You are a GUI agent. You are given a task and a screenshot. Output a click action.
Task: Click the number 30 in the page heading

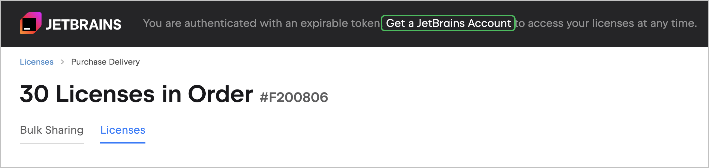(34, 94)
